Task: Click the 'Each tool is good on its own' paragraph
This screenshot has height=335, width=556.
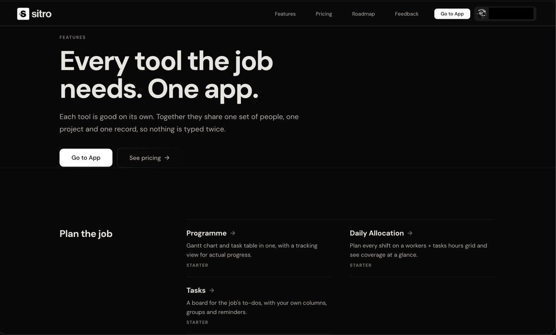Action: click(x=179, y=123)
